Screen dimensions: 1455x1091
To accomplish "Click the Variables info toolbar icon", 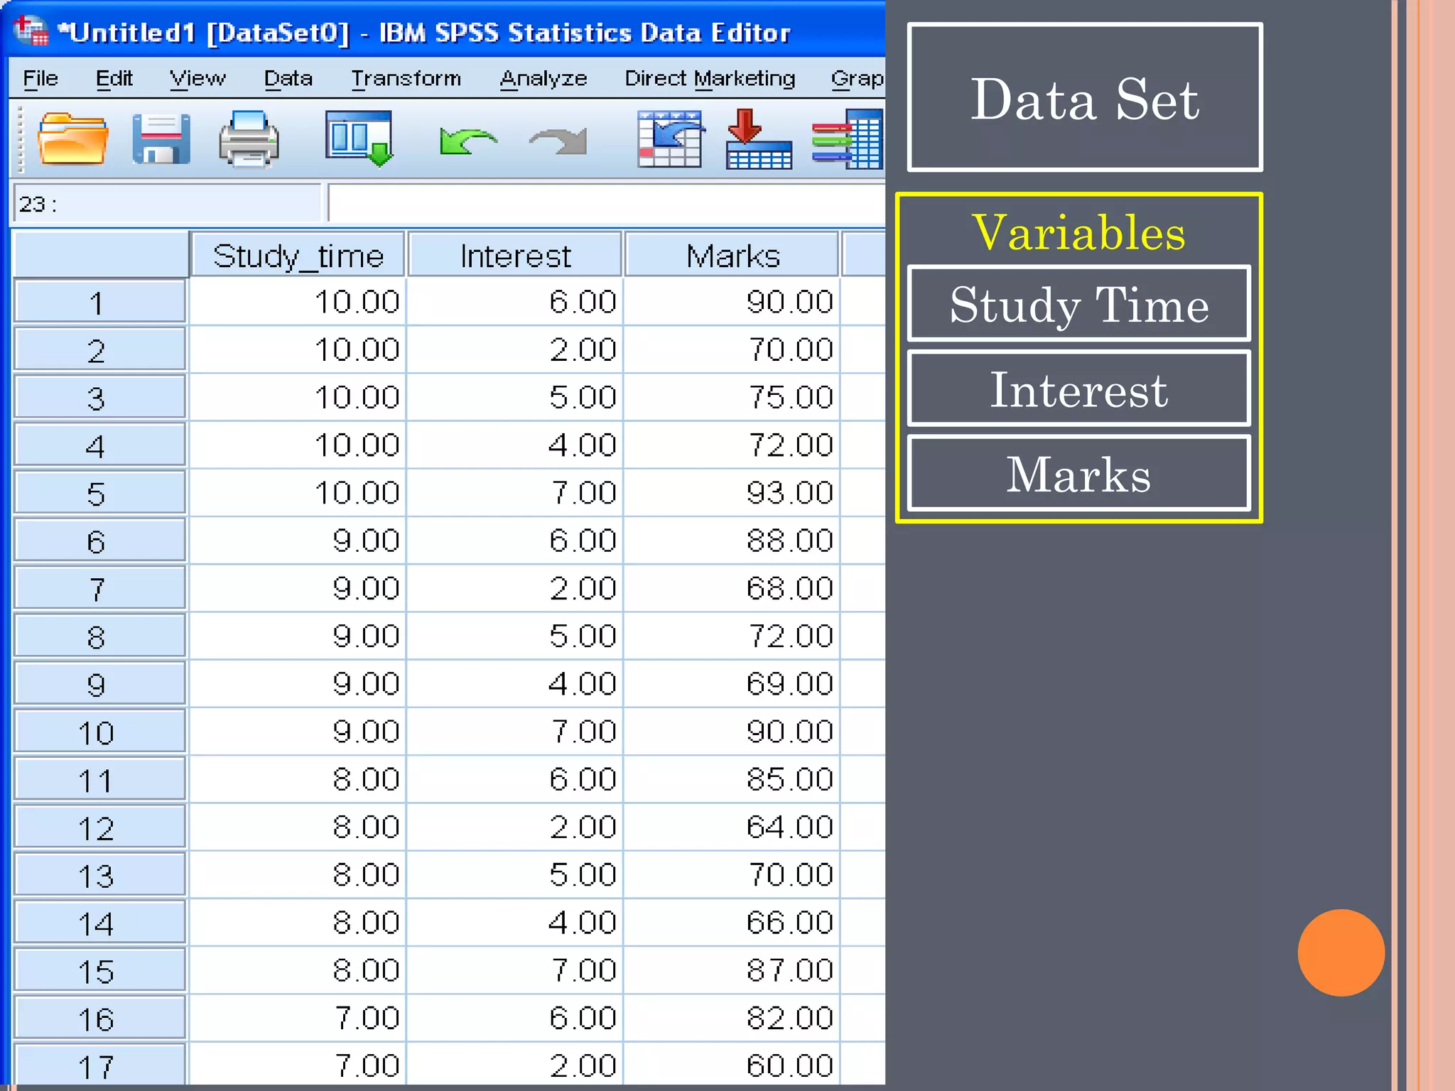I will point(848,139).
